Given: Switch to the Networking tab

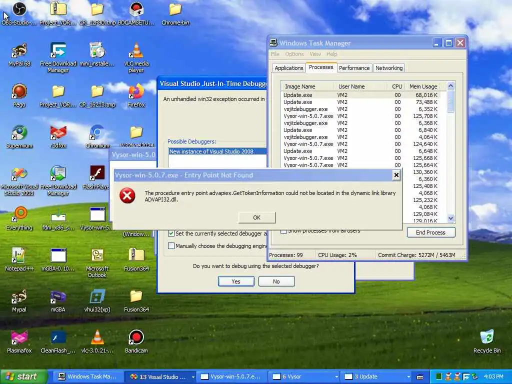Looking at the screenshot, I should click(x=389, y=68).
